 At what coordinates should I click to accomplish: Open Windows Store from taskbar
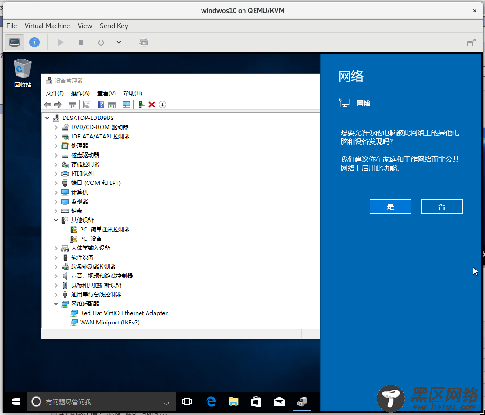pos(256,402)
